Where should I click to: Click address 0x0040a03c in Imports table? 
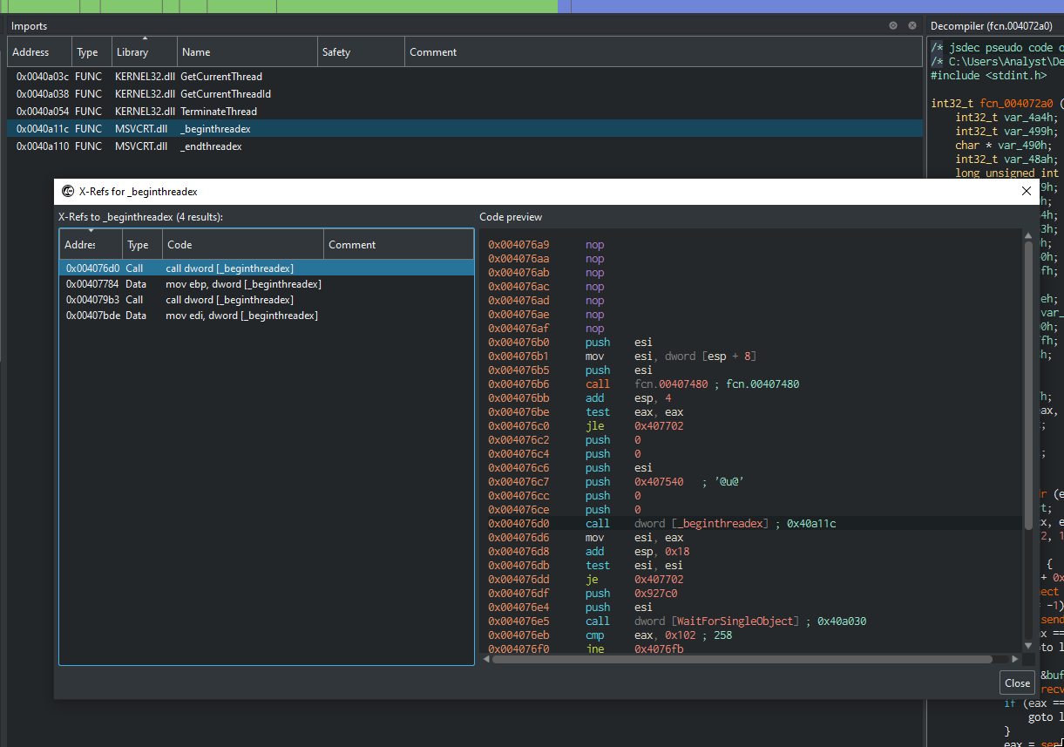click(x=42, y=77)
